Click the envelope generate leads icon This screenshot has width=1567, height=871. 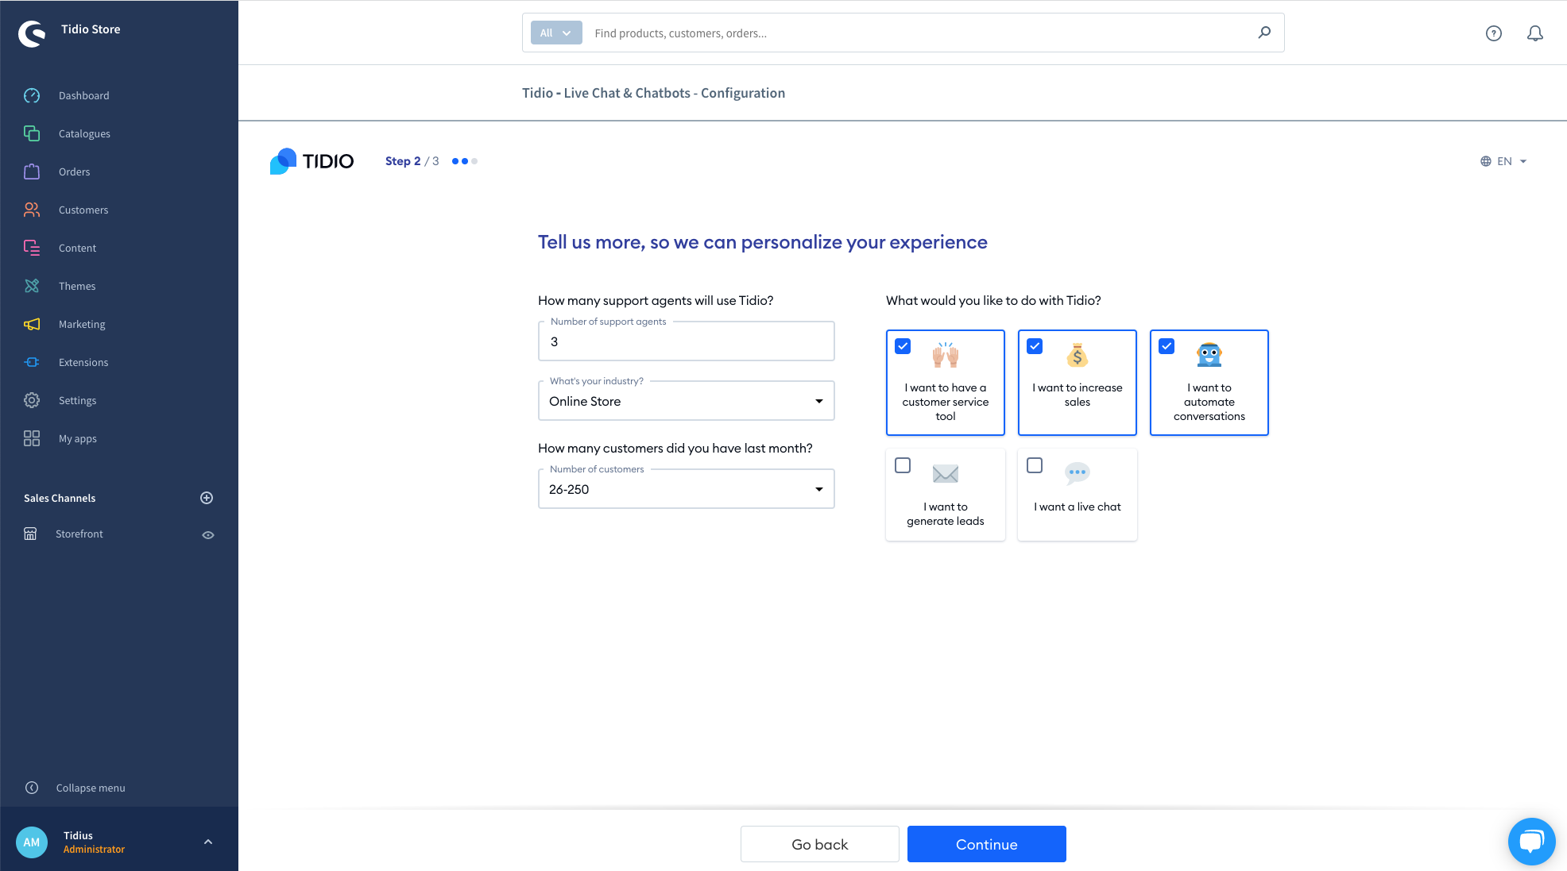[946, 474]
